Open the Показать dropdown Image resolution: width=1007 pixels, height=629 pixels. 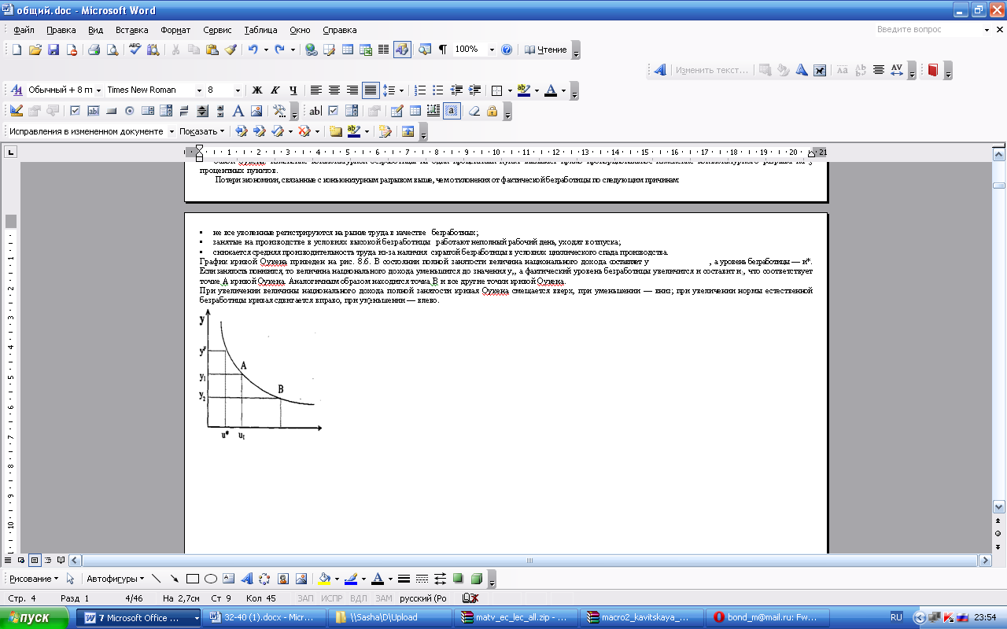(201, 131)
